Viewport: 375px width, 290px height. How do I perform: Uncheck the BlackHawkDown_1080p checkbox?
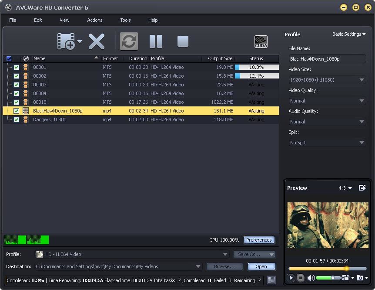coord(16,111)
